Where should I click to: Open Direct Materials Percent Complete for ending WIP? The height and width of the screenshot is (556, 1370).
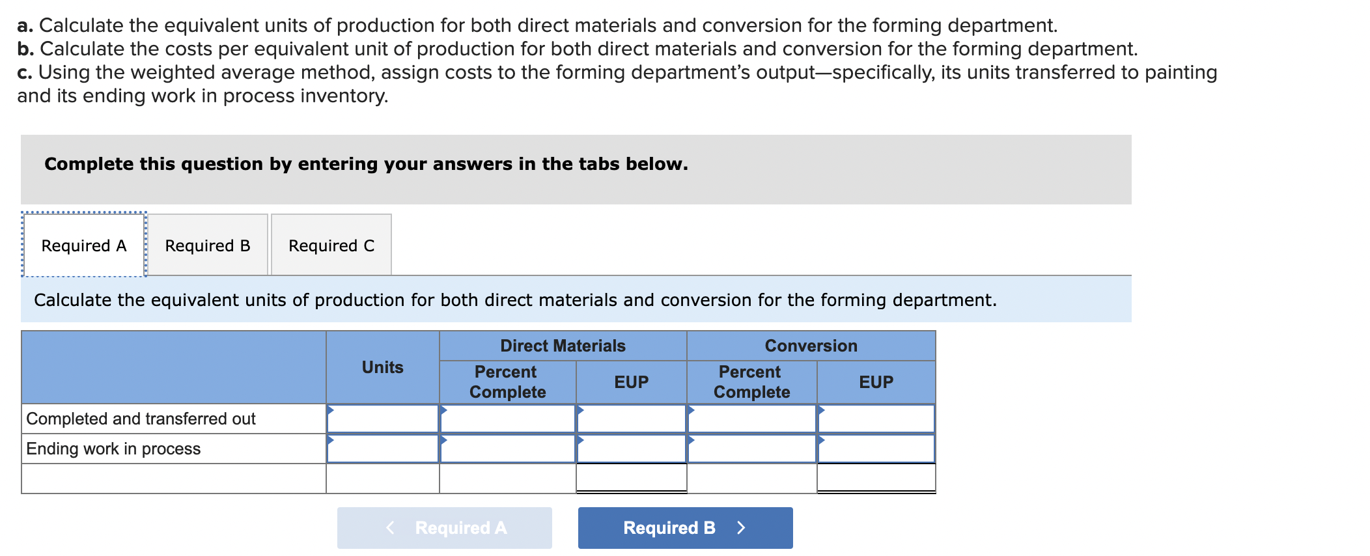click(507, 449)
